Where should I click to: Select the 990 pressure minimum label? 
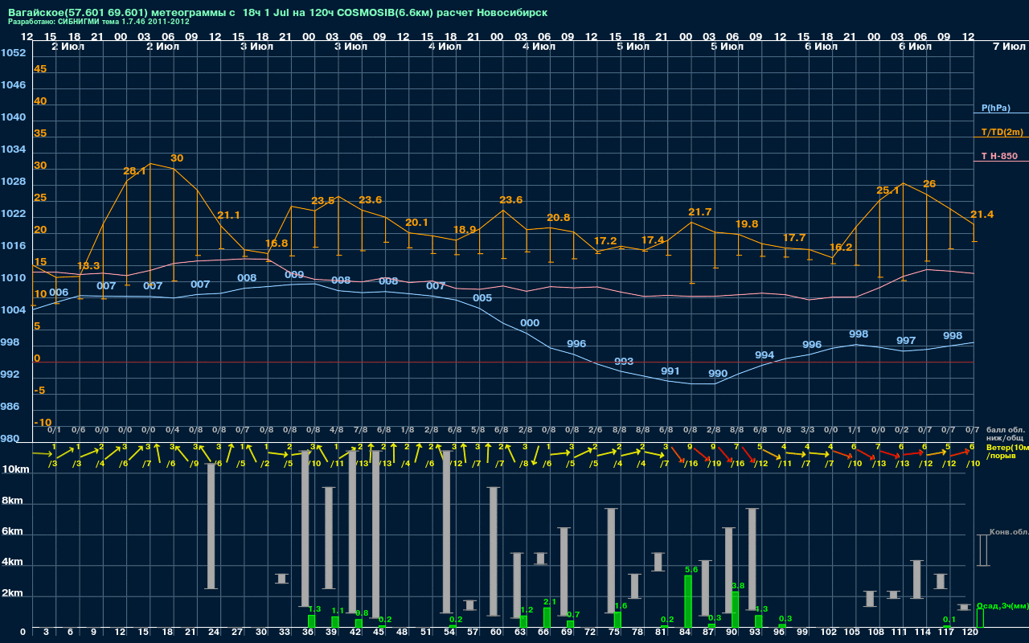coord(718,373)
